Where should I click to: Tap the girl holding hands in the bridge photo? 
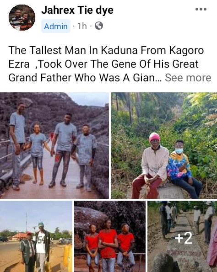pyautogui.click(x=38, y=154)
